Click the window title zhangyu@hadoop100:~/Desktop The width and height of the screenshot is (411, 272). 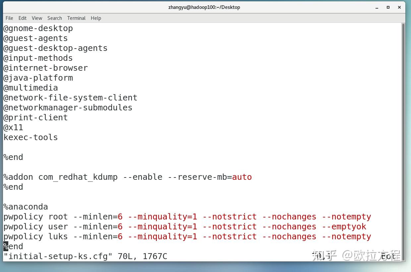pos(204,7)
